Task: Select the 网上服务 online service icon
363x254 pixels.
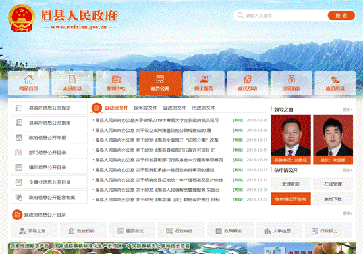Action: [x=204, y=79]
